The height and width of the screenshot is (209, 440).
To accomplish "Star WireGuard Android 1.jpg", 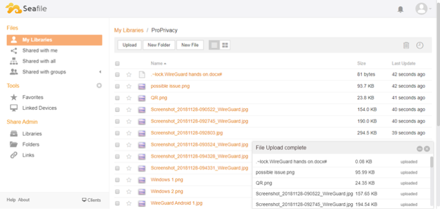I will click(129, 203).
